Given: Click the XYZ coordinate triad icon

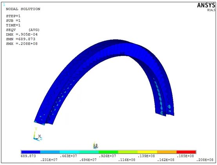Looking at the screenshot, I should [x=38, y=134].
